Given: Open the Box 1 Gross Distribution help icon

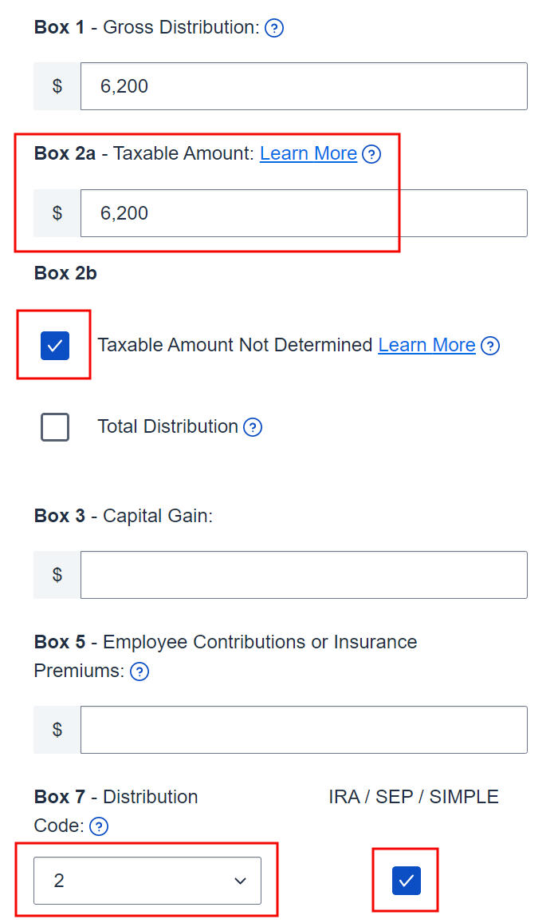Looking at the screenshot, I should coord(273,27).
